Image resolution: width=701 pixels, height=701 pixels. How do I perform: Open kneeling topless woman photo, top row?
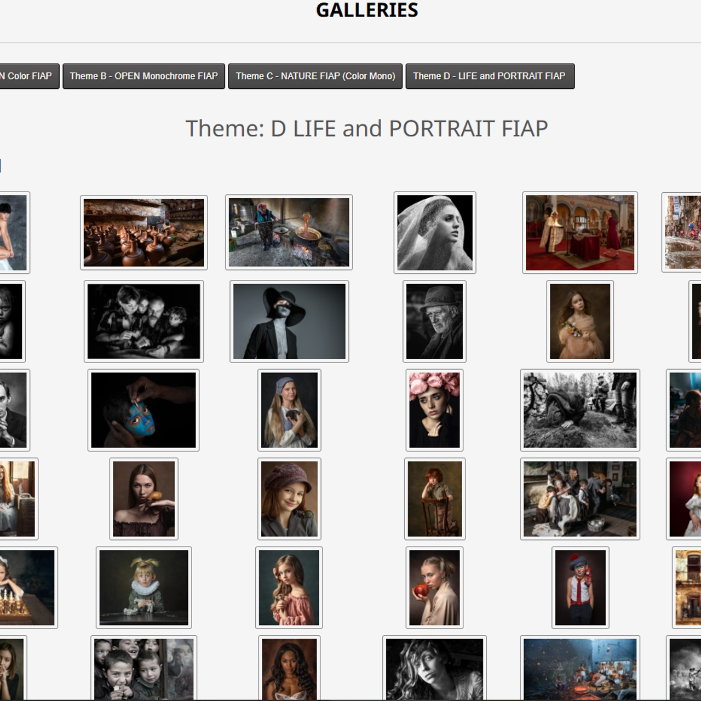tap(14, 233)
